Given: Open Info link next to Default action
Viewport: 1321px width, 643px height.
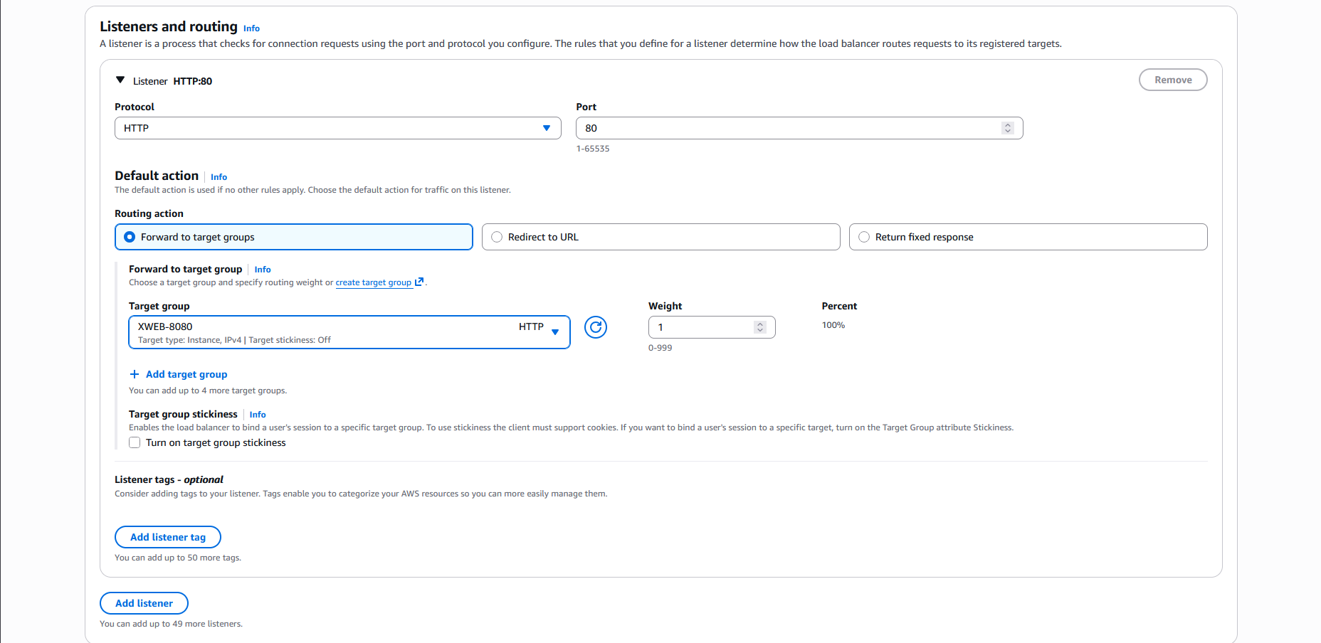Looking at the screenshot, I should point(219,177).
